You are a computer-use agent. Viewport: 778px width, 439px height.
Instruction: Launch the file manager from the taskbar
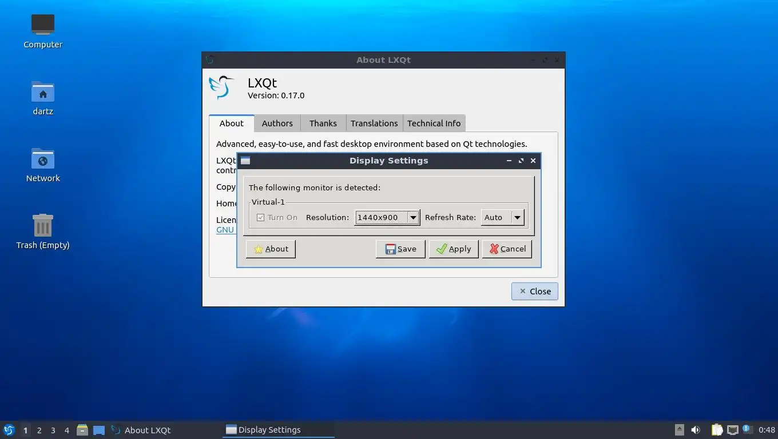(82, 430)
